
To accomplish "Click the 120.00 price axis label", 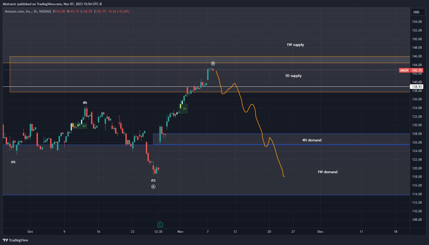I will (417, 168).
